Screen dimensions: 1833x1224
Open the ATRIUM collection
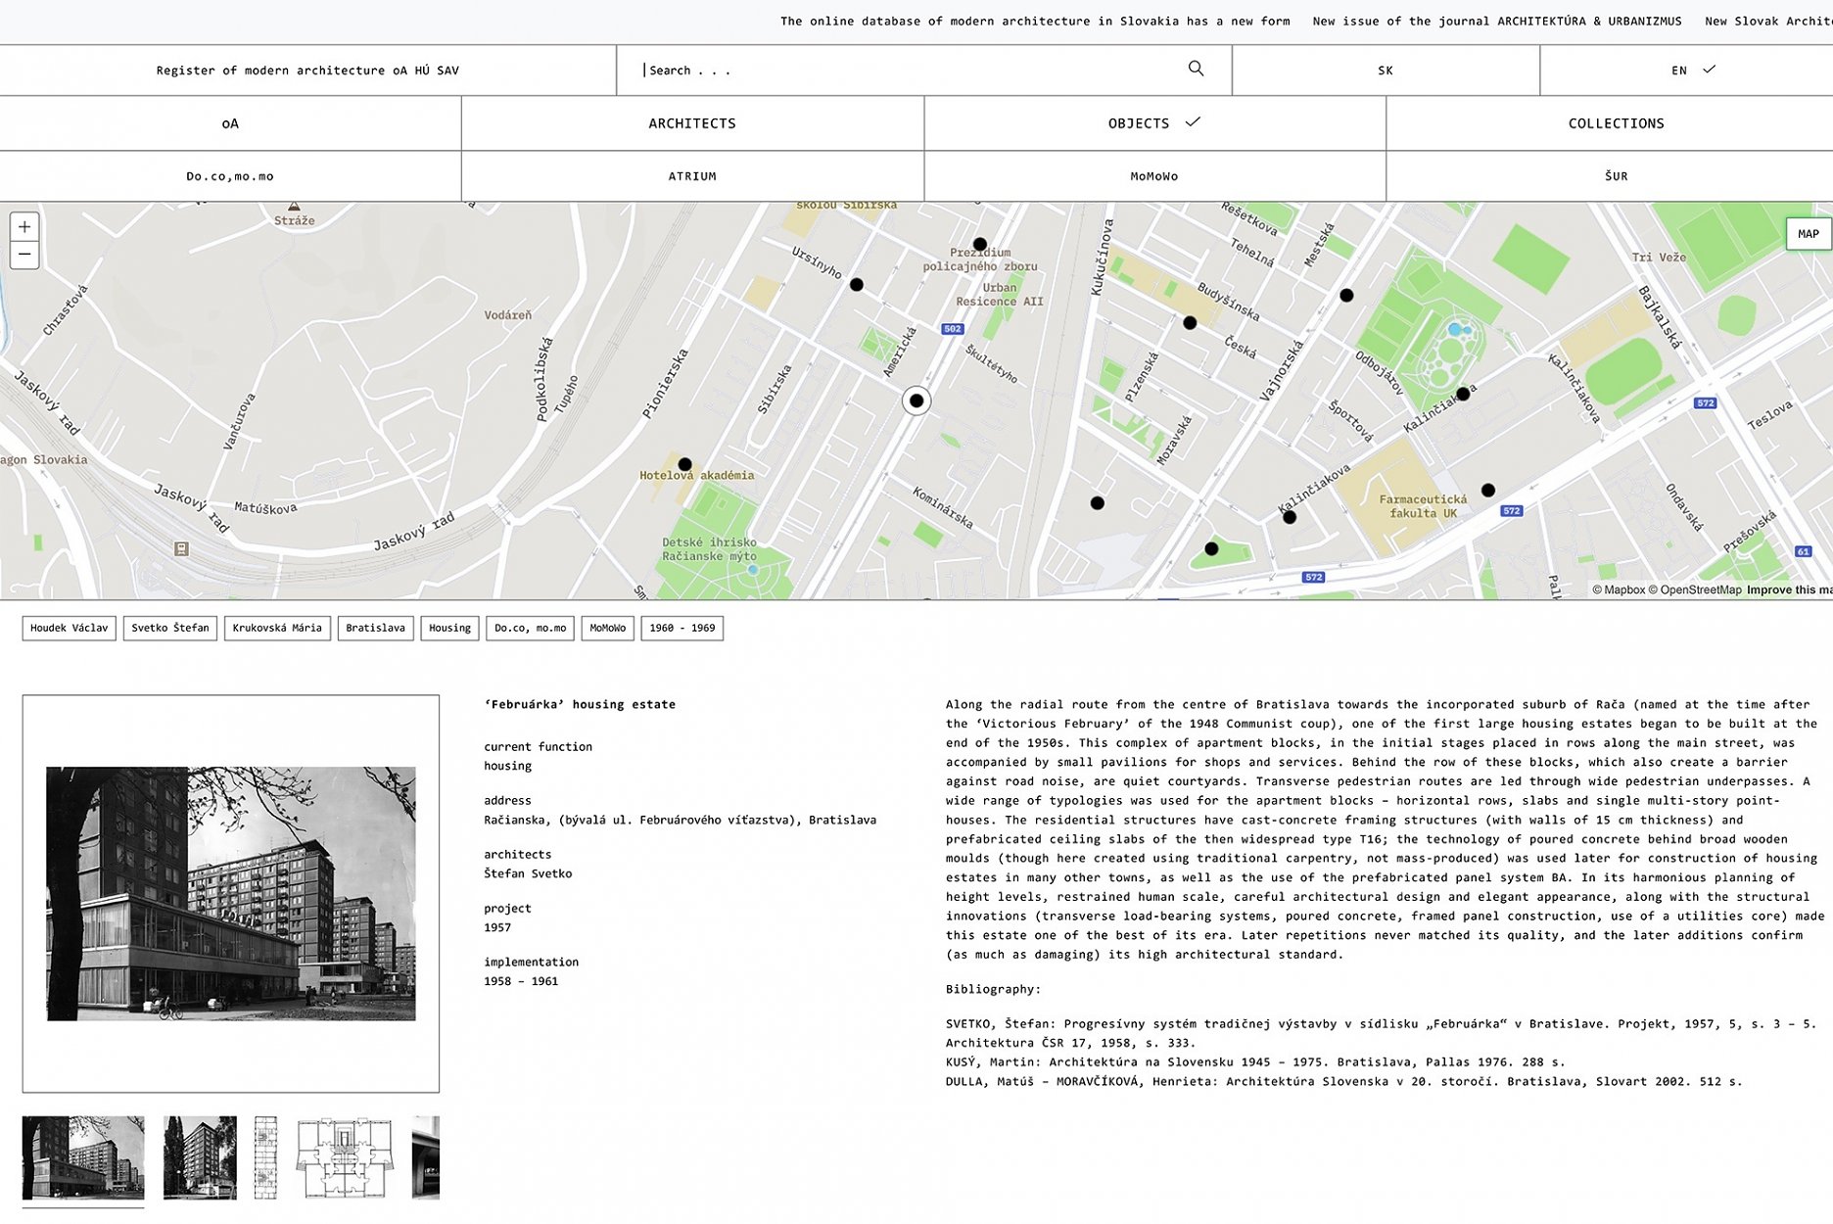[x=691, y=176]
